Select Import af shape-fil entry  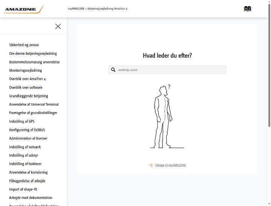[23, 189]
